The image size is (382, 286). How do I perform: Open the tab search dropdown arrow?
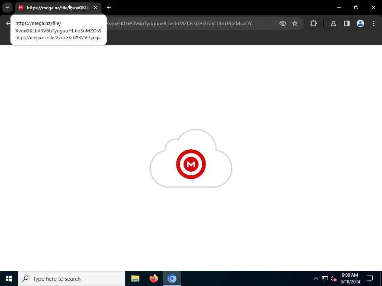pos(7,7)
